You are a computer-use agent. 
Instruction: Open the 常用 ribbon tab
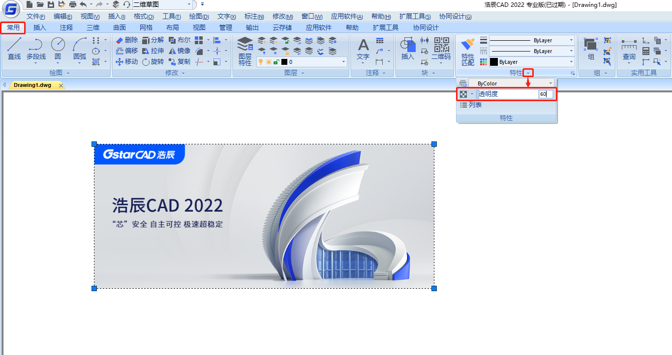tap(13, 27)
